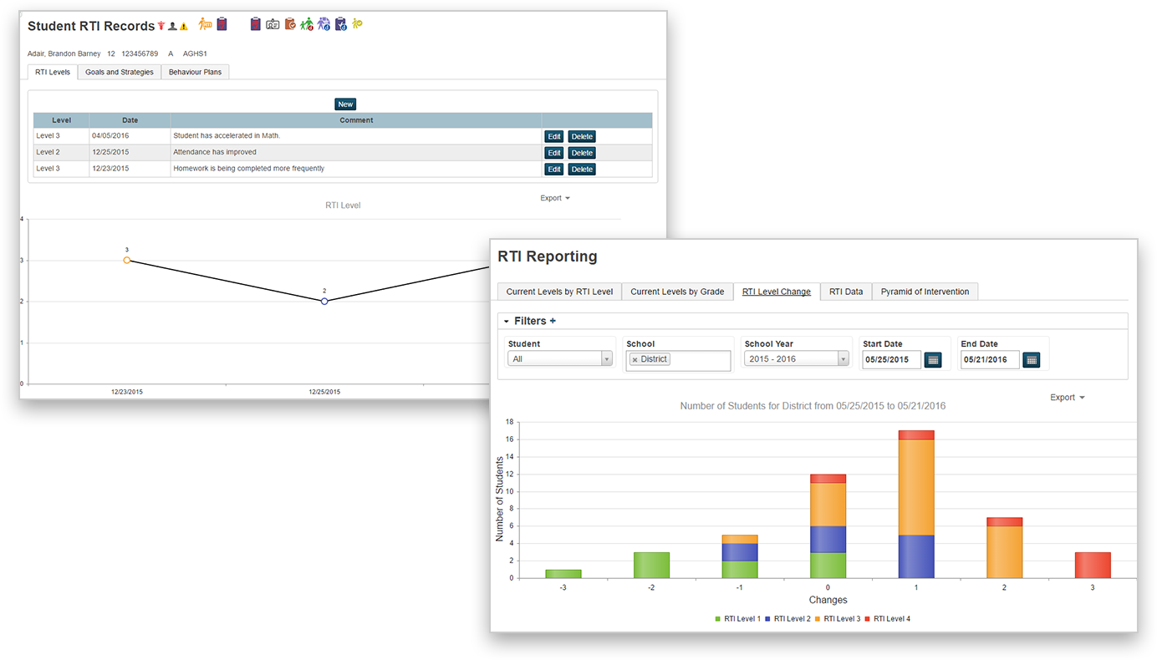This screenshot has width=1157, height=660.
Task: Delete the Level 2 record dated 12/25/2015
Action: [582, 153]
